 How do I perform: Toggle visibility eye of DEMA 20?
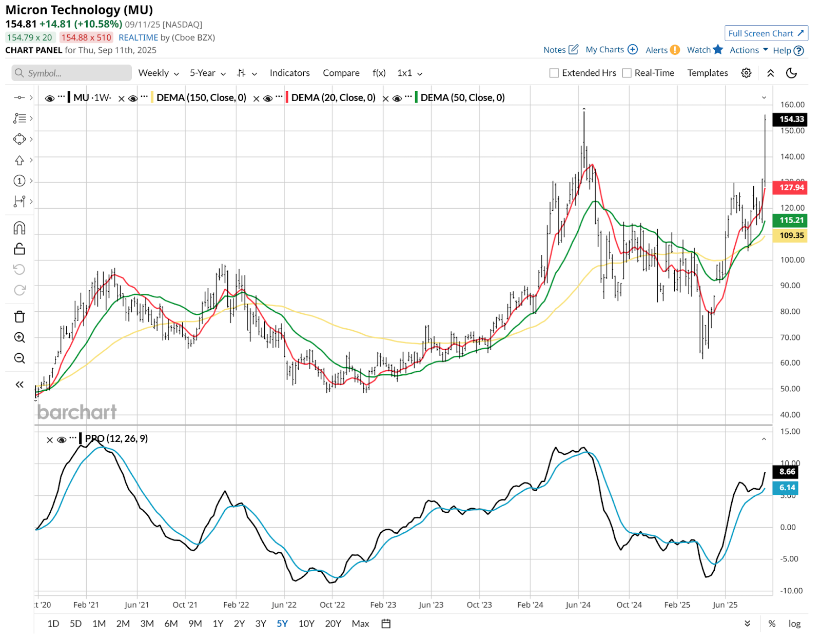(268, 98)
